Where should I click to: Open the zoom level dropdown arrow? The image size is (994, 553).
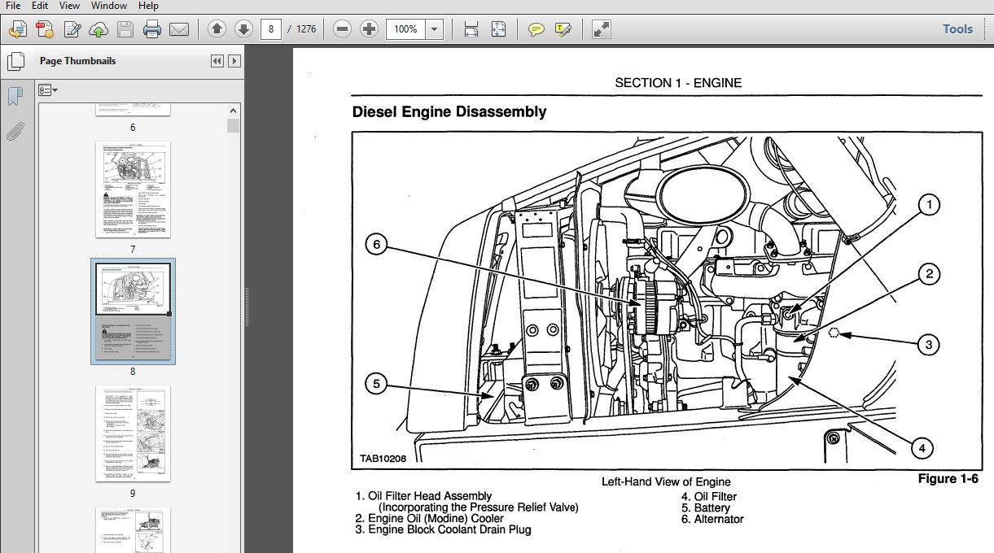(435, 29)
